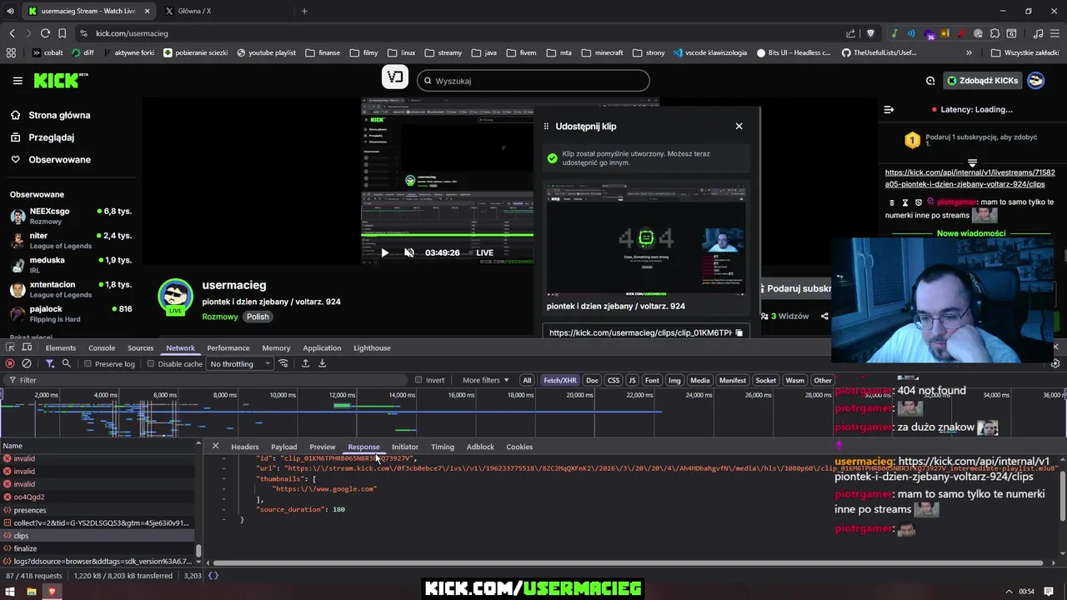Show more hidden bookmarks chevron

click(969, 52)
